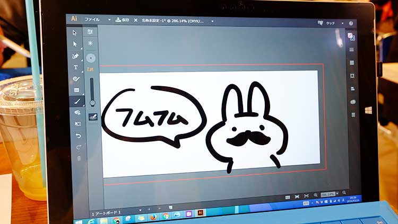Select the Pencil tool in toolbar
Viewport: 398px width, 224px height.
[76, 79]
